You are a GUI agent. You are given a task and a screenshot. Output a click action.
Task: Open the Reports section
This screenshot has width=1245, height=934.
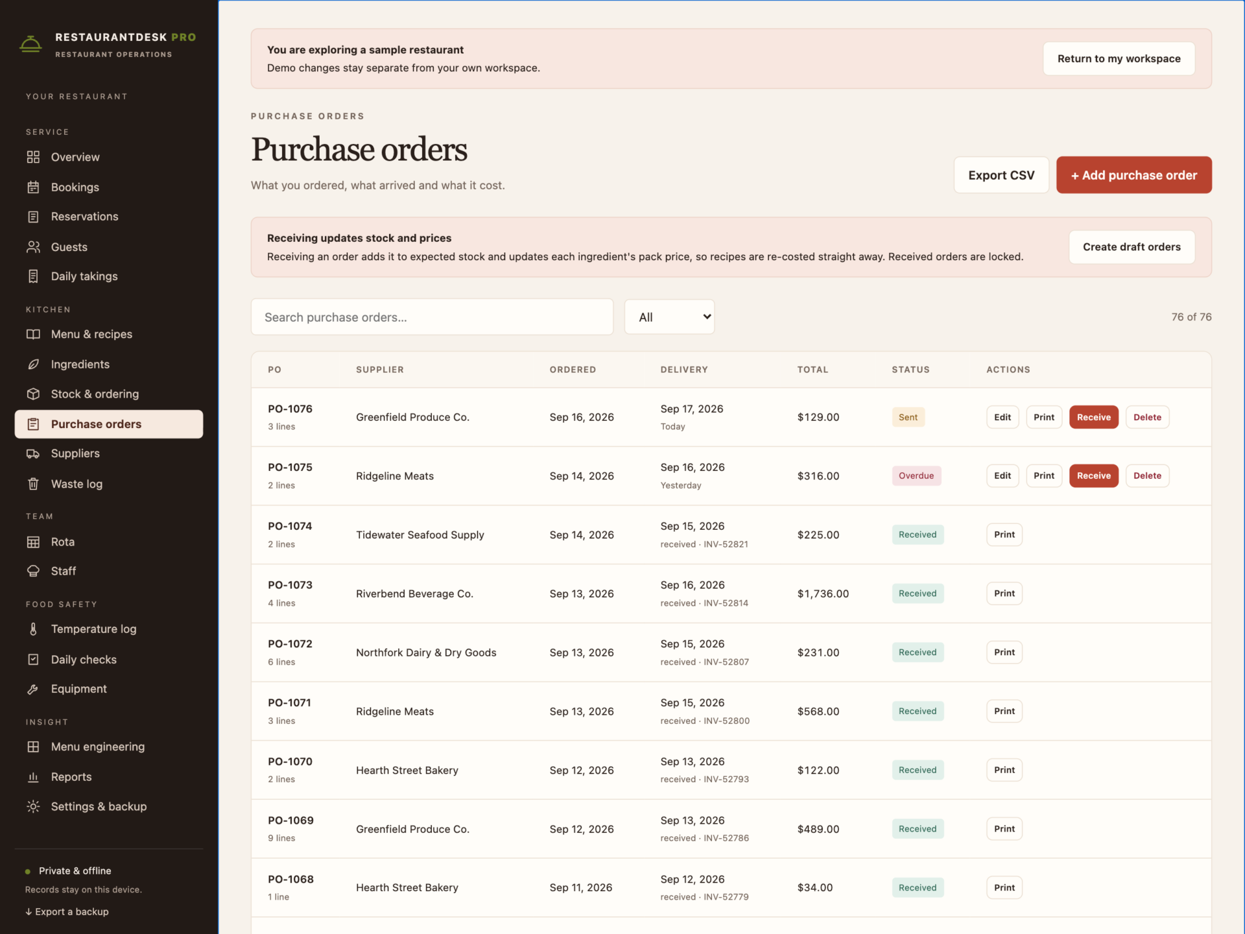(x=109, y=777)
